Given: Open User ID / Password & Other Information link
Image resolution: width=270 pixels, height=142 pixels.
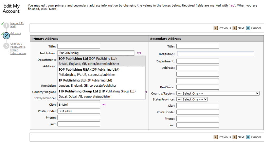Looking at the screenshot, I should point(18,48).
